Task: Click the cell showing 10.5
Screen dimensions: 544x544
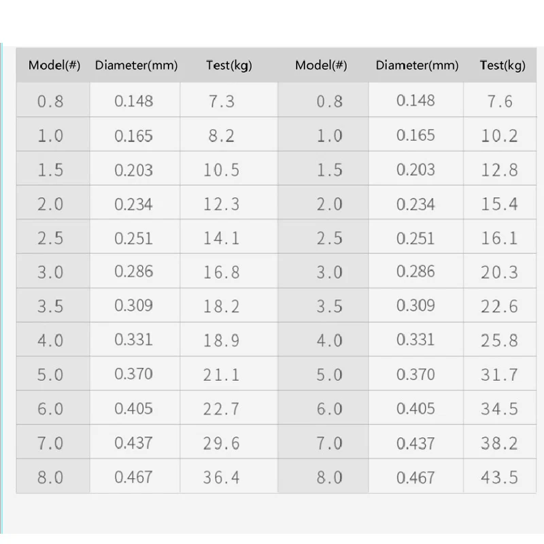Action: 222,170
